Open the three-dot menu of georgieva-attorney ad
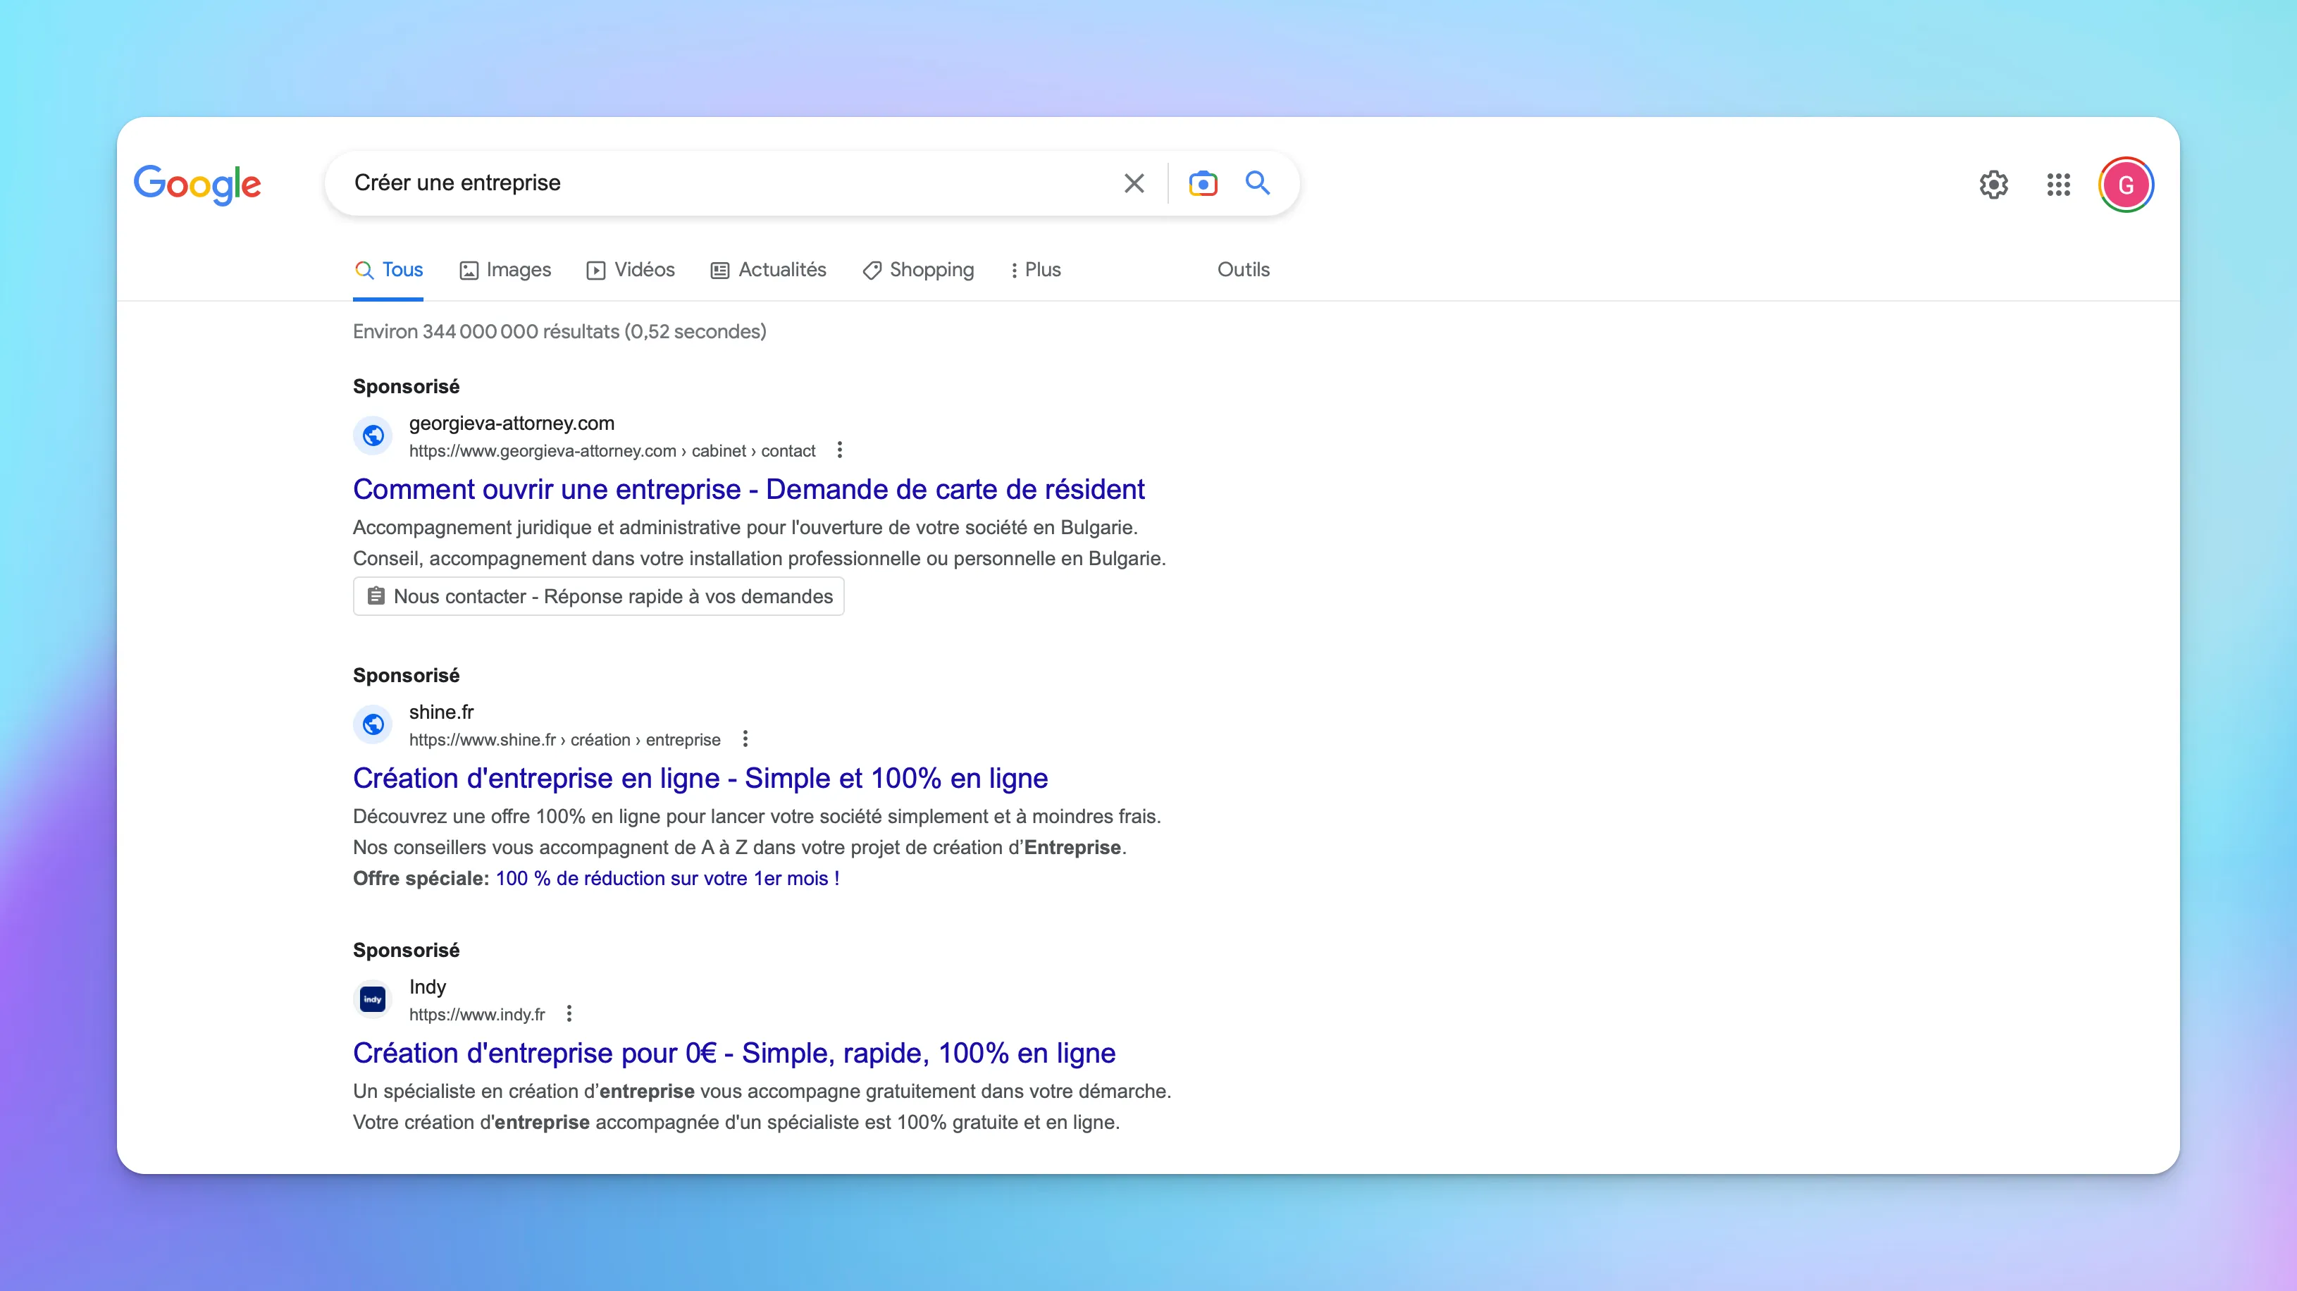2297x1291 pixels. (839, 450)
